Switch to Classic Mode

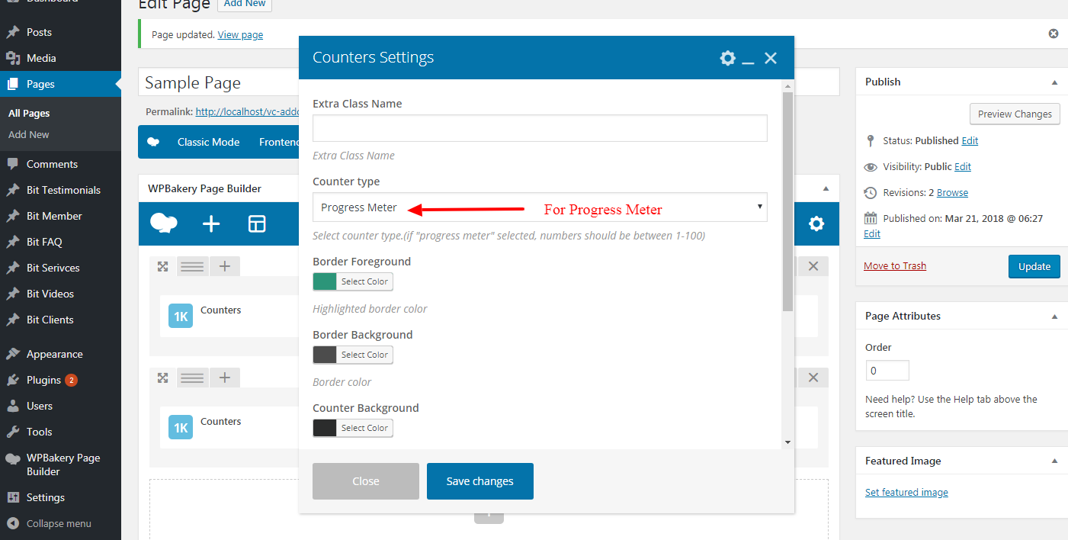tap(208, 142)
